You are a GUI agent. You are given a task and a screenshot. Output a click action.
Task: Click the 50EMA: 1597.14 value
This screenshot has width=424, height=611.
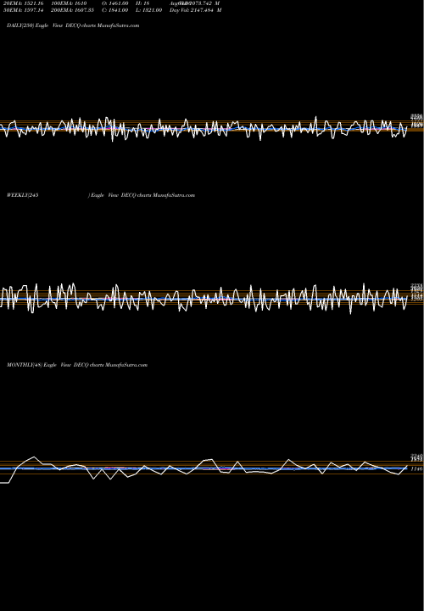[24, 10]
